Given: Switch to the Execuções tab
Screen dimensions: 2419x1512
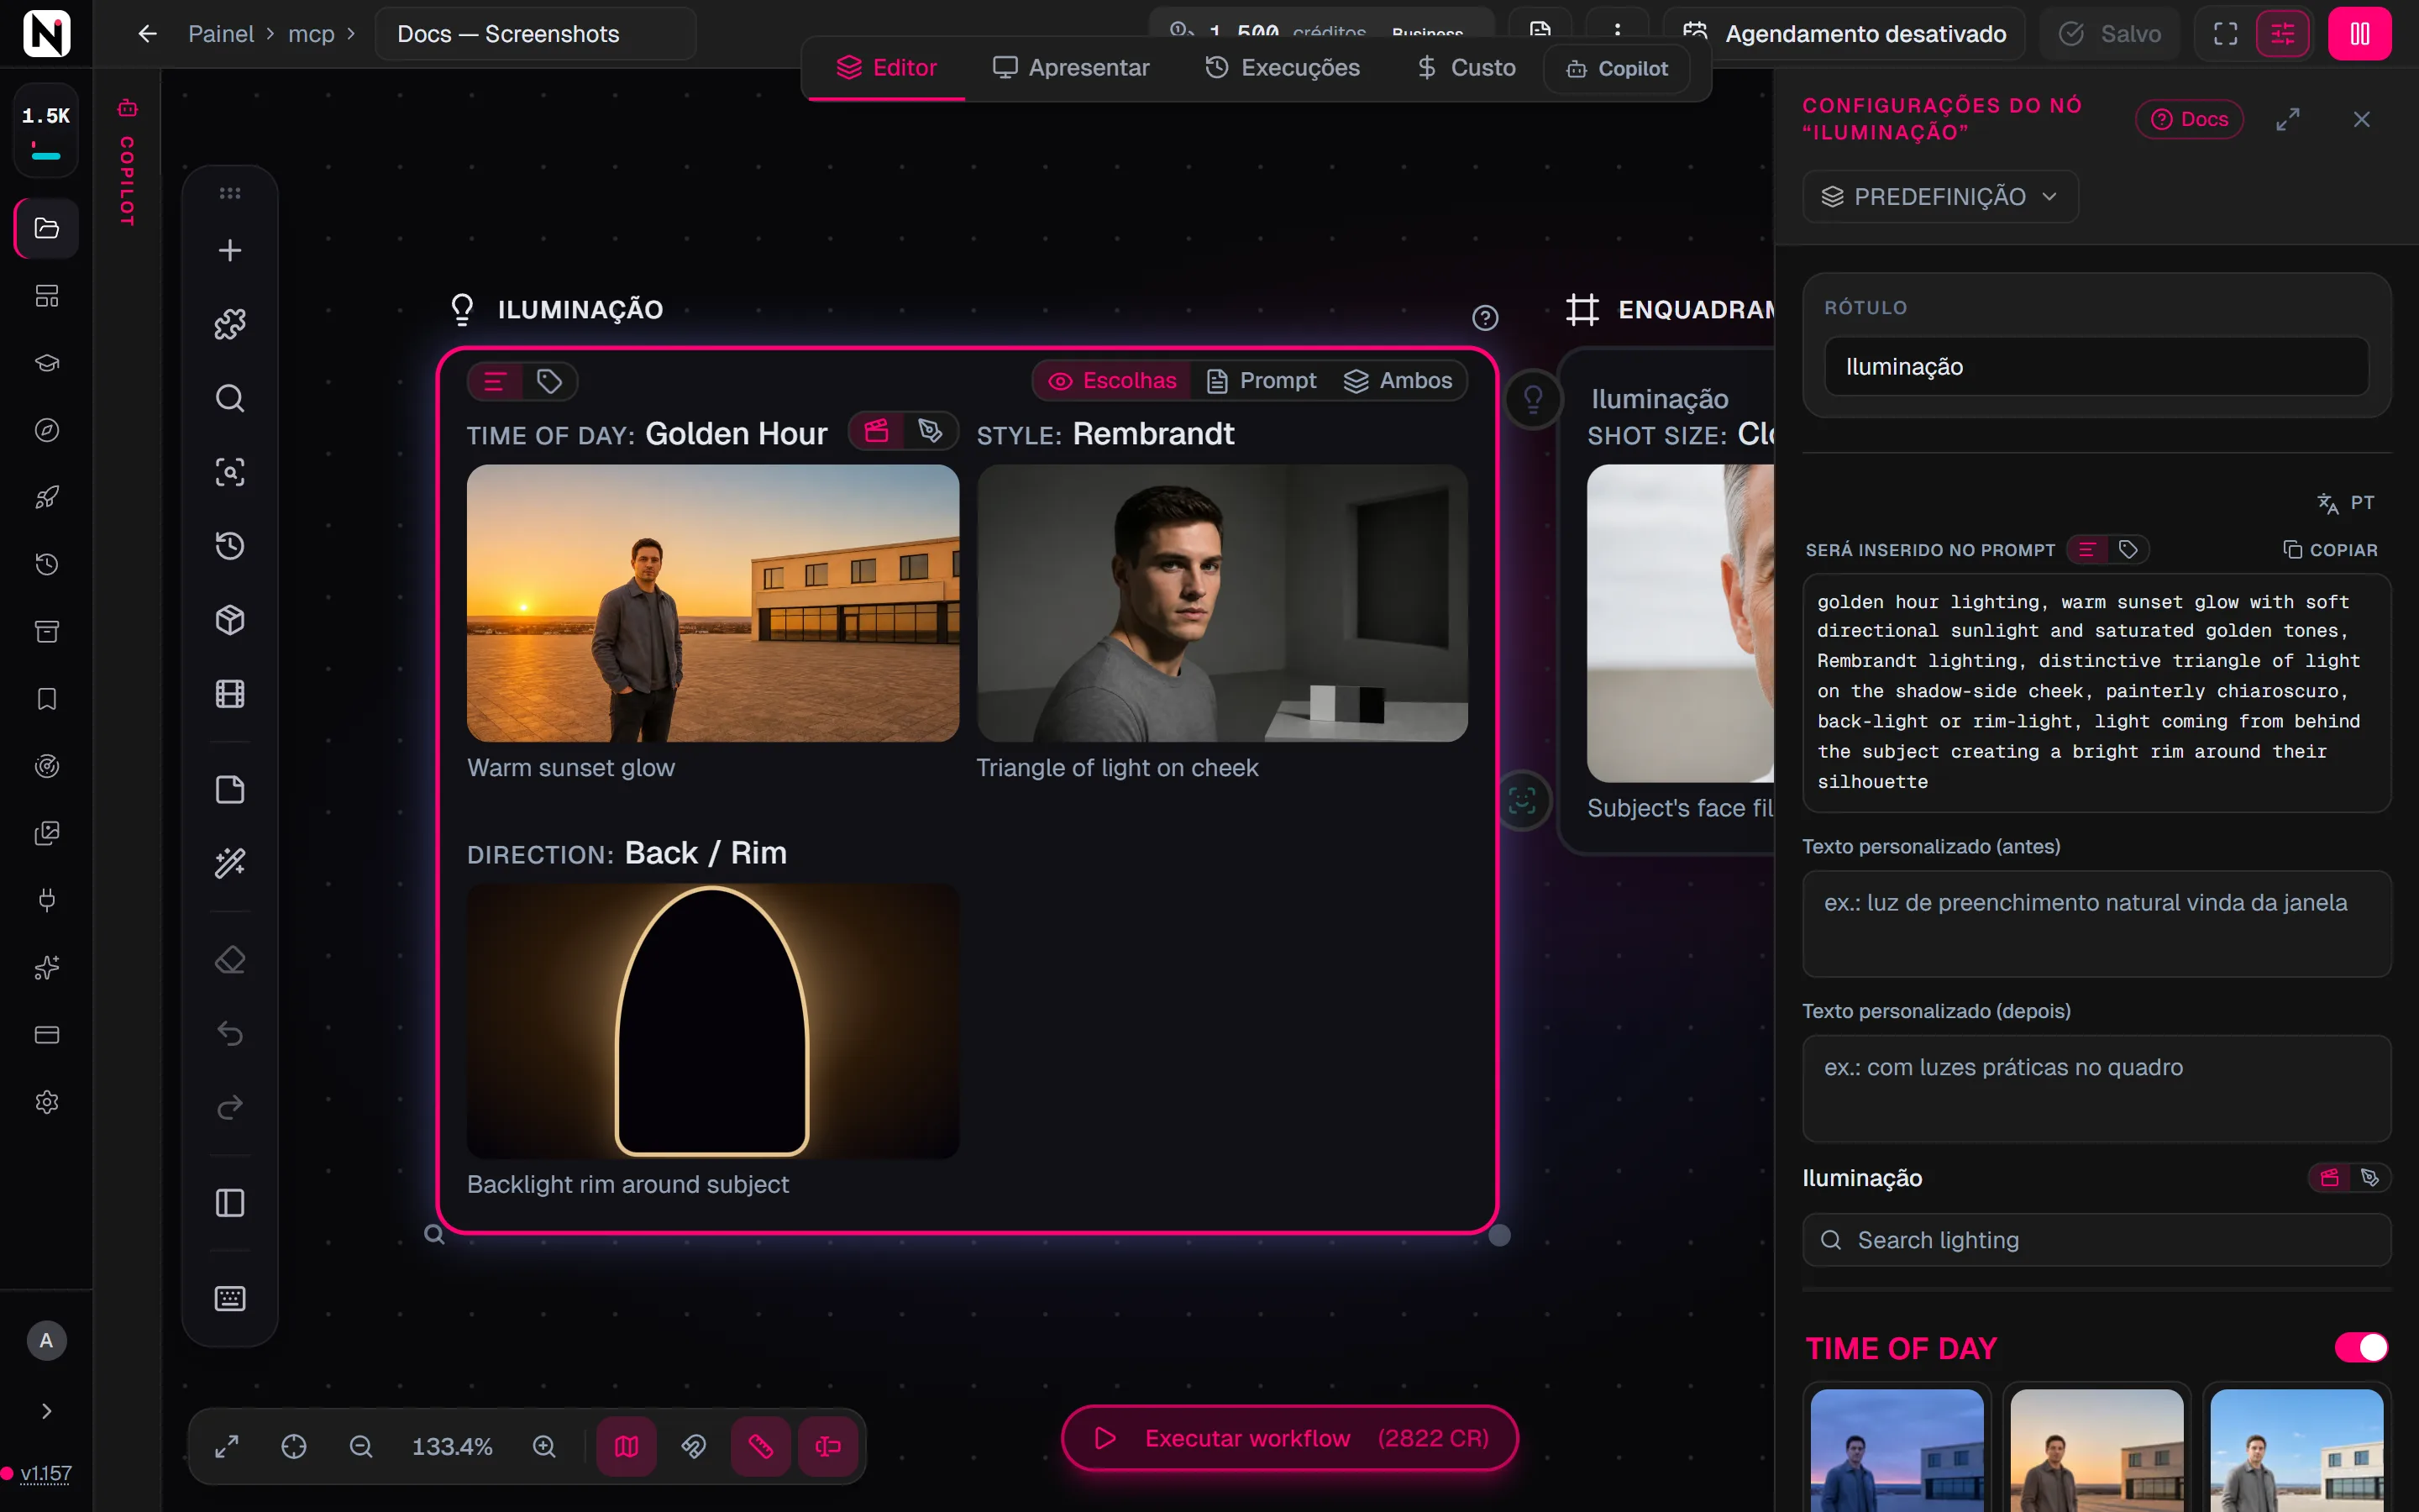Looking at the screenshot, I should coord(1283,68).
